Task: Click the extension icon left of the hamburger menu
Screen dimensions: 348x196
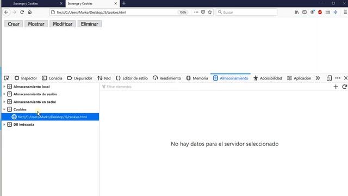Action: pos(335,12)
